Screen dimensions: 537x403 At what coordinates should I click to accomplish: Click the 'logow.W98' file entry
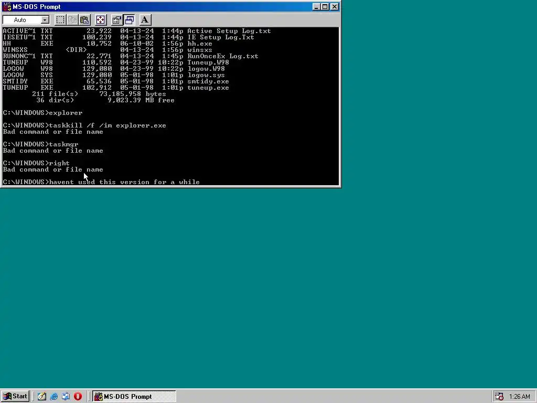114,69
